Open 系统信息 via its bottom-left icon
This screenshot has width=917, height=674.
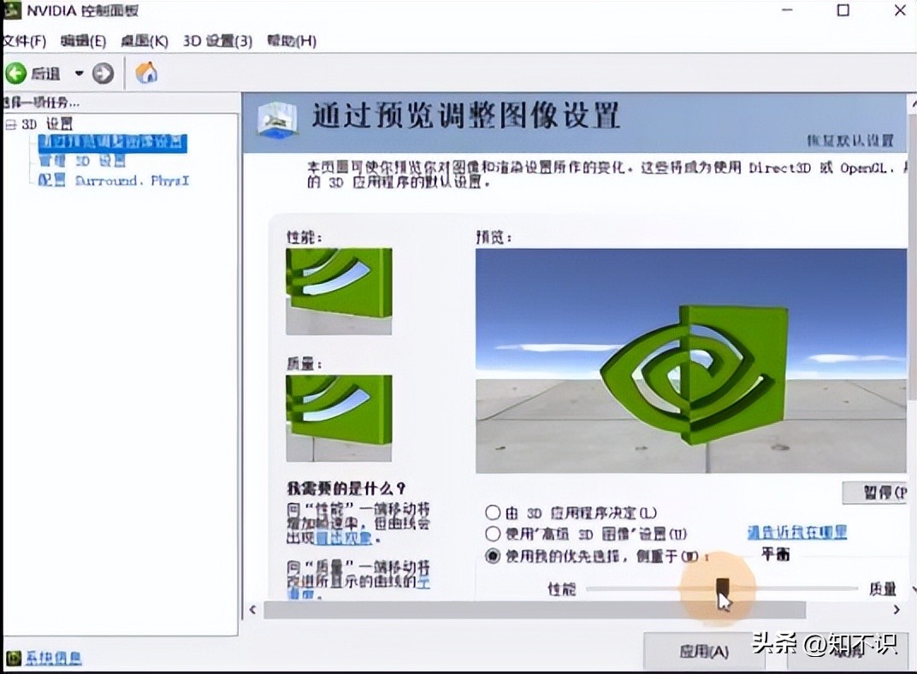[12, 658]
